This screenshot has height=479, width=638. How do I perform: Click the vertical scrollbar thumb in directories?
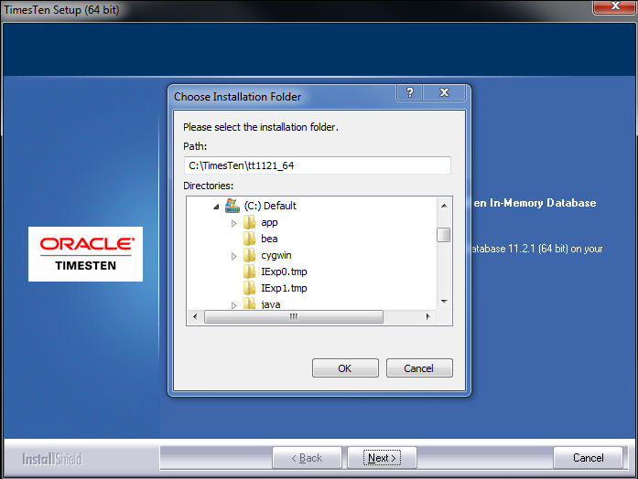tap(444, 235)
